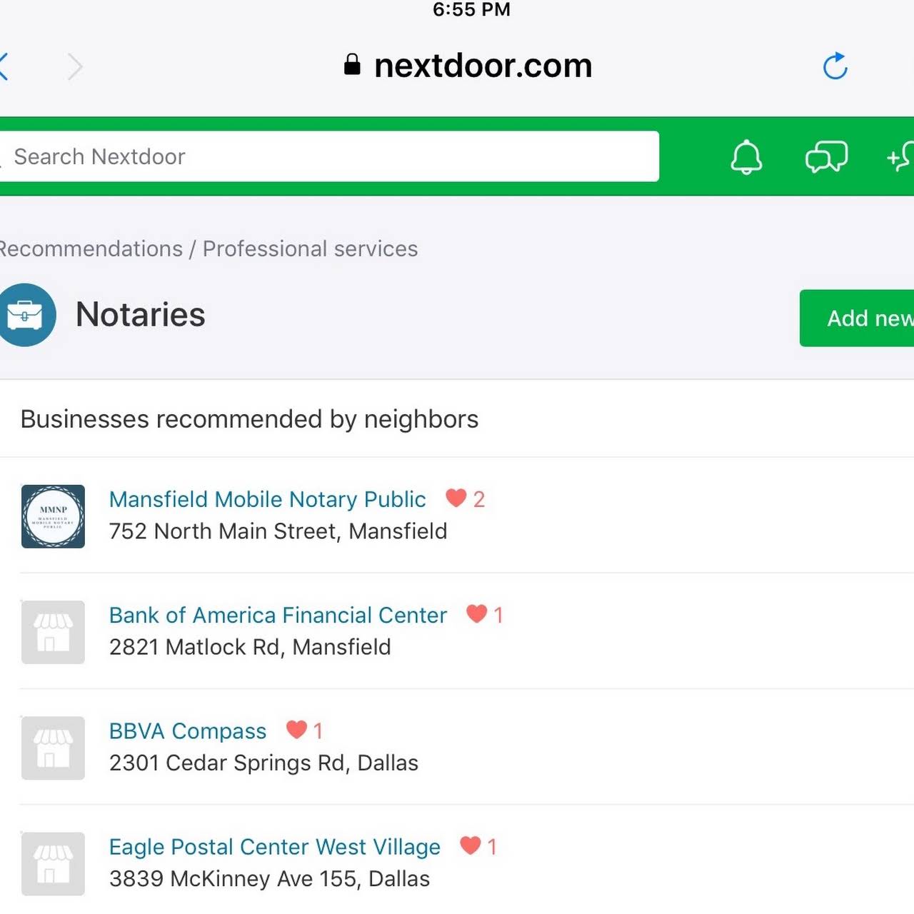
Task: Click the Add new button
Action: point(857,318)
